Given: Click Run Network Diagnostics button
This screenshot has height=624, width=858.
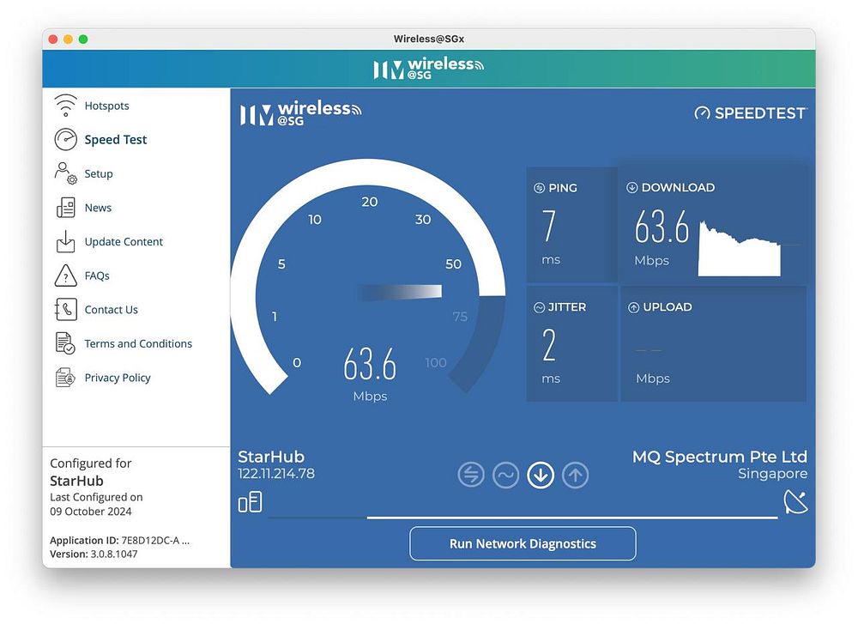Looking at the screenshot, I should point(523,543).
